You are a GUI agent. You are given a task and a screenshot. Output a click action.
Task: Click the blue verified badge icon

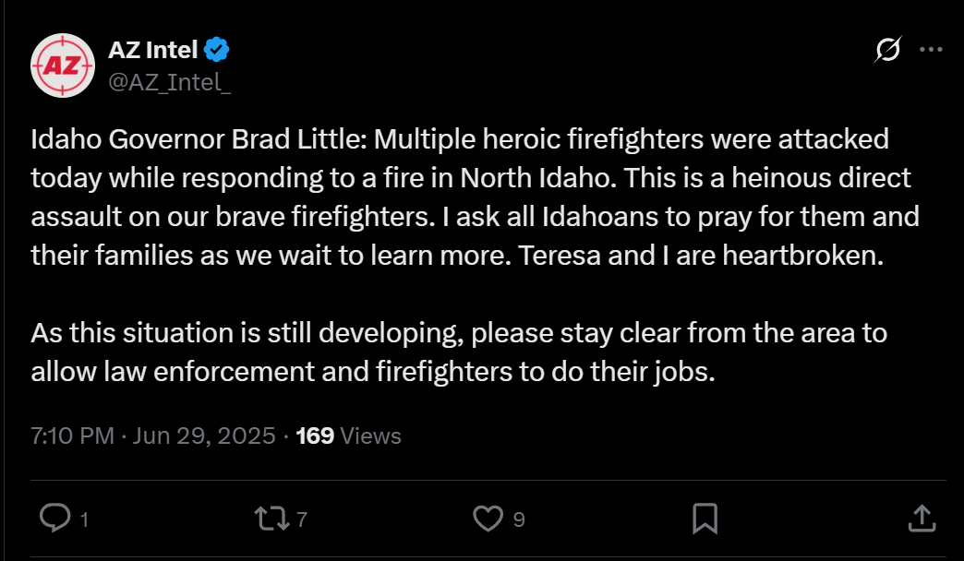pyautogui.click(x=216, y=50)
